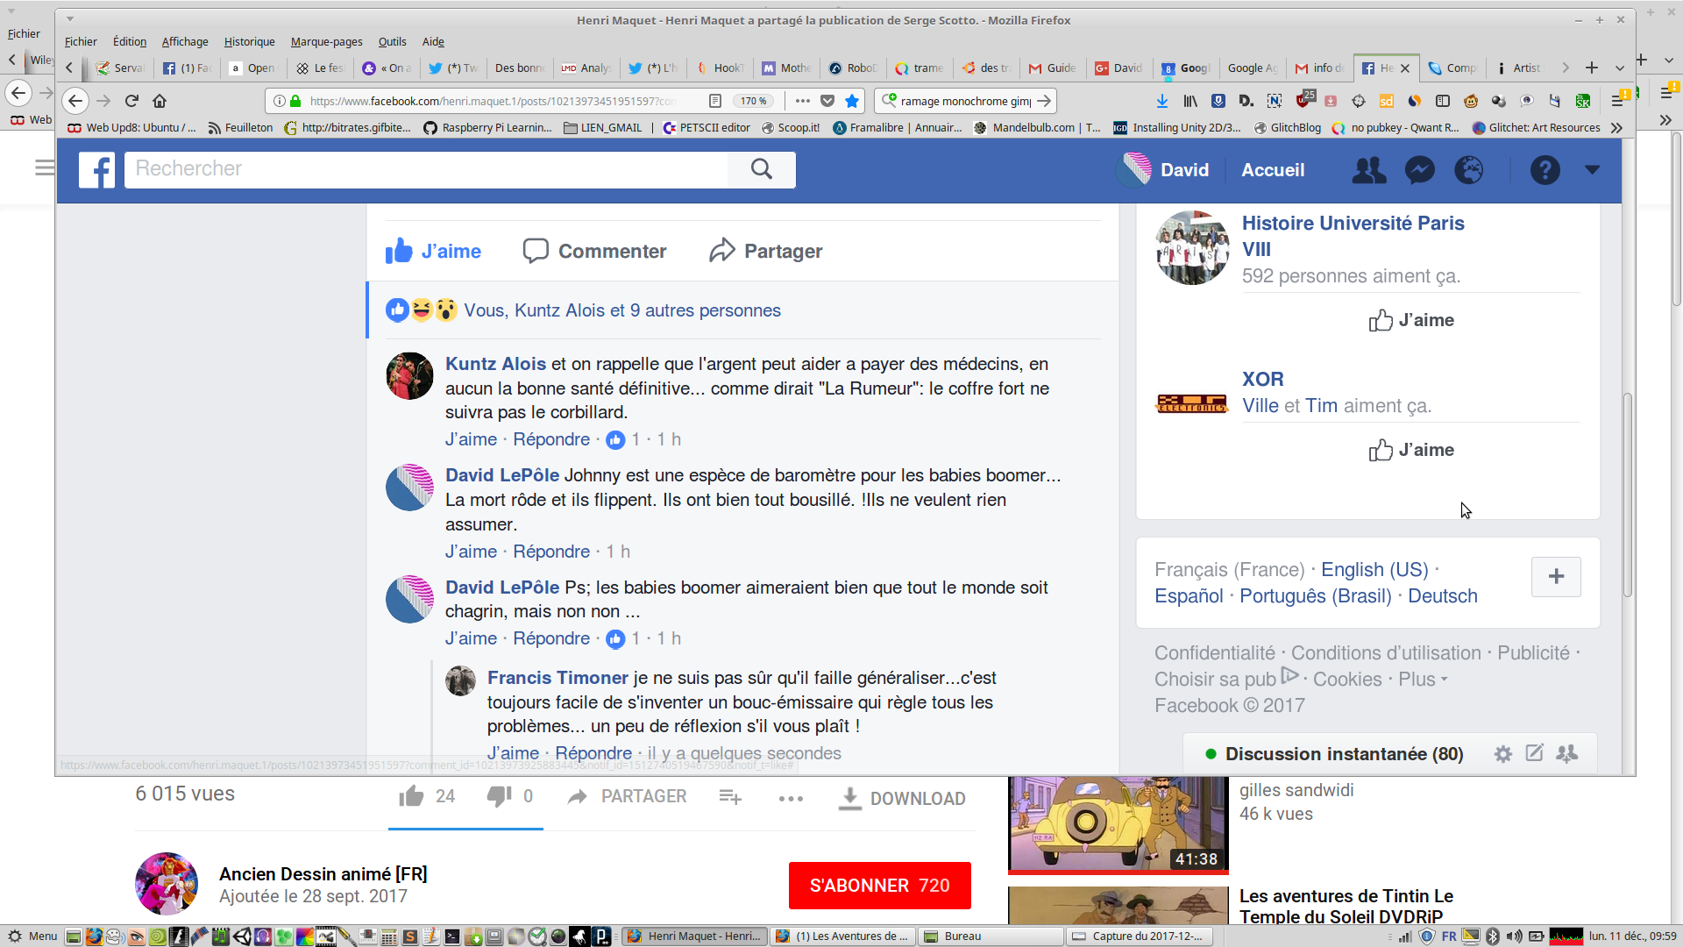The image size is (1683, 947).
Task: Click the Facebook help question mark icon
Action: pos(1545,170)
